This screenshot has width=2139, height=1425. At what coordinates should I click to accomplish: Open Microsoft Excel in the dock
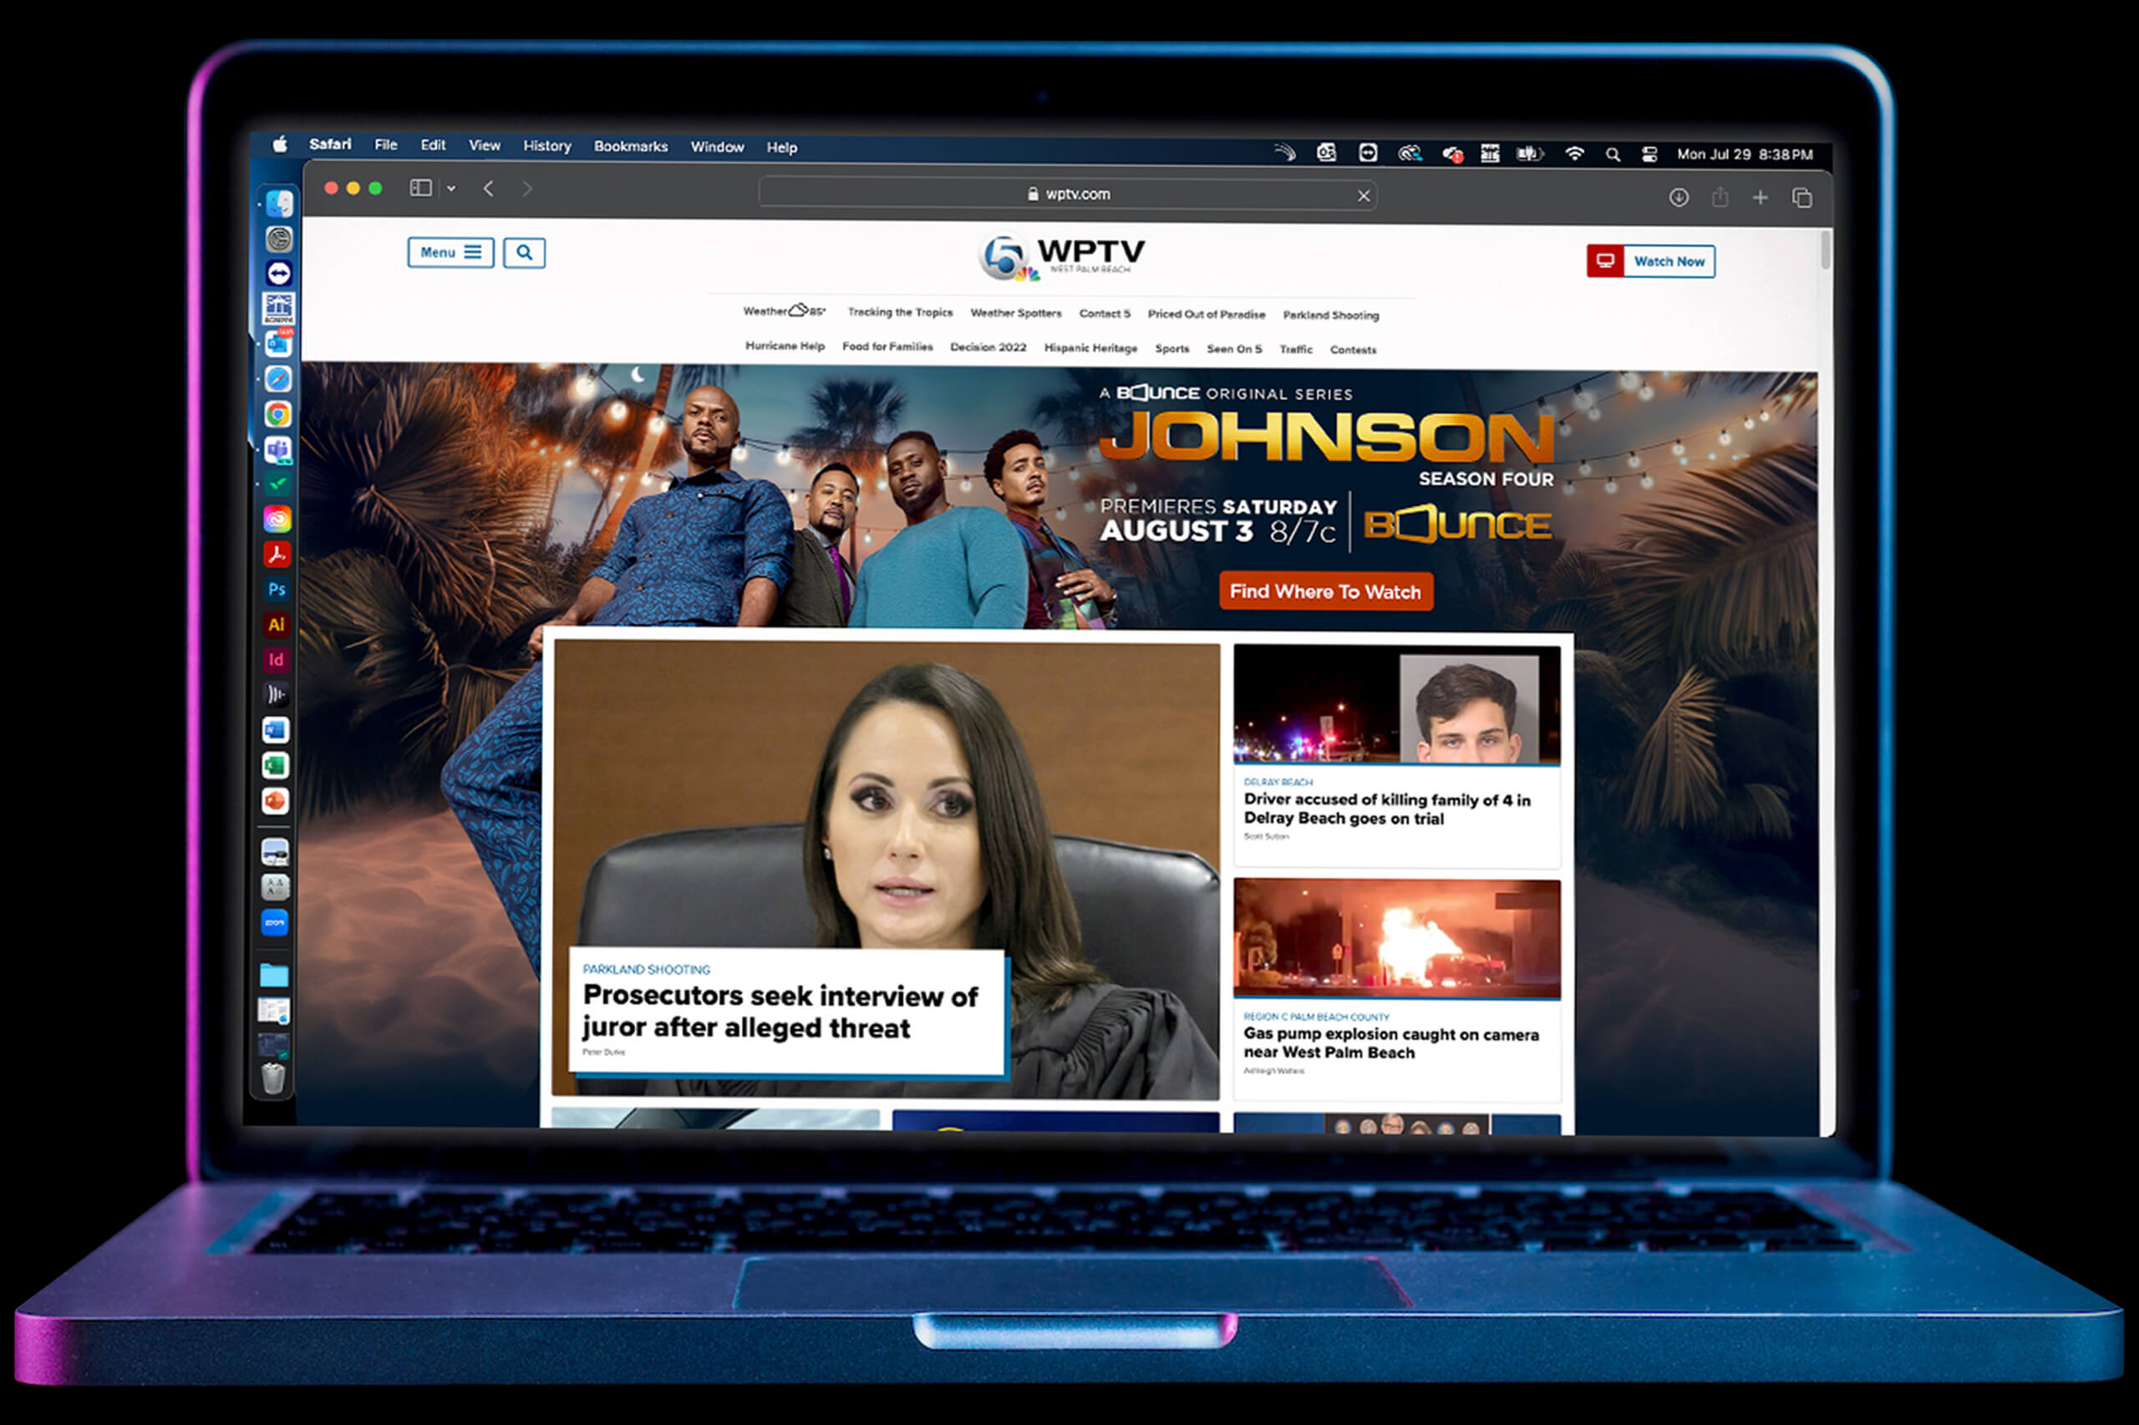(276, 765)
